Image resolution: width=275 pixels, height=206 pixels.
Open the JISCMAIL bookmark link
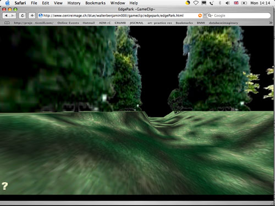[136, 23]
